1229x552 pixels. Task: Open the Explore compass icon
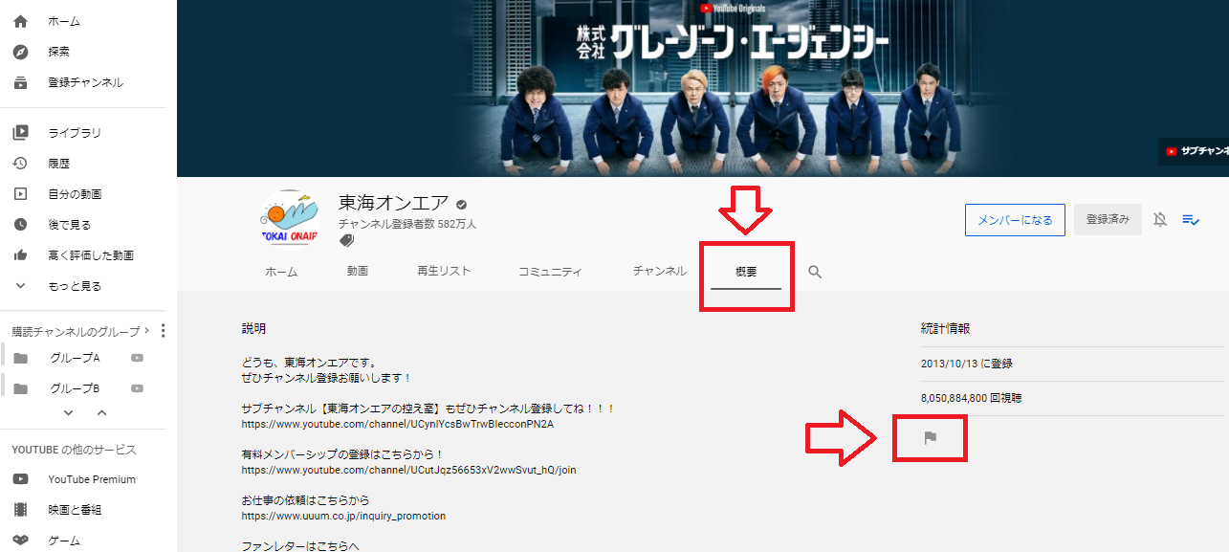click(21, 52)
